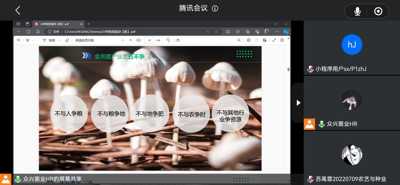Enter PDF full screen mode
400x185 pixels.
point(274,40)
